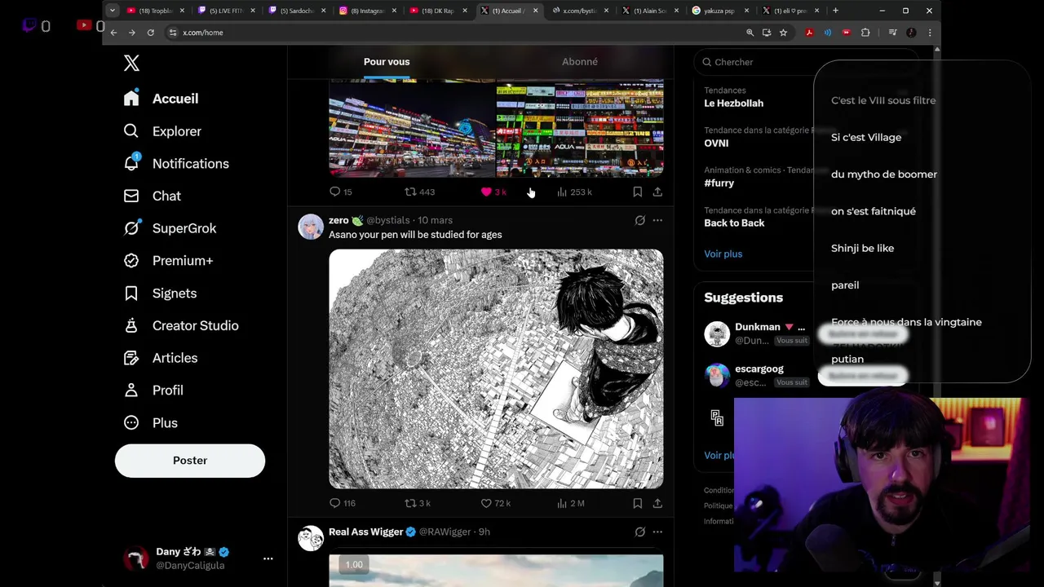The height and width of the screenshot is (587, 1044).
Task: Share the city lights photo post
Action: 657,192
